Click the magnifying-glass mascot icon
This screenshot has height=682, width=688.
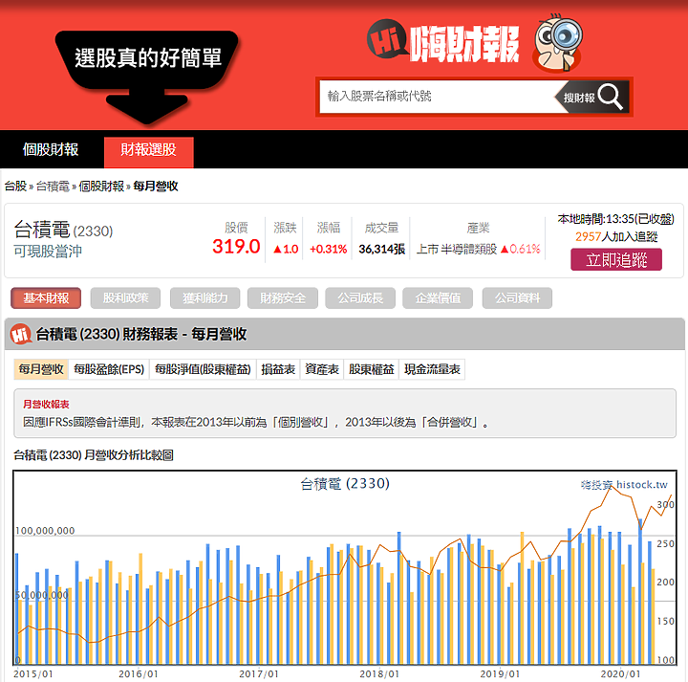(558, 43)
